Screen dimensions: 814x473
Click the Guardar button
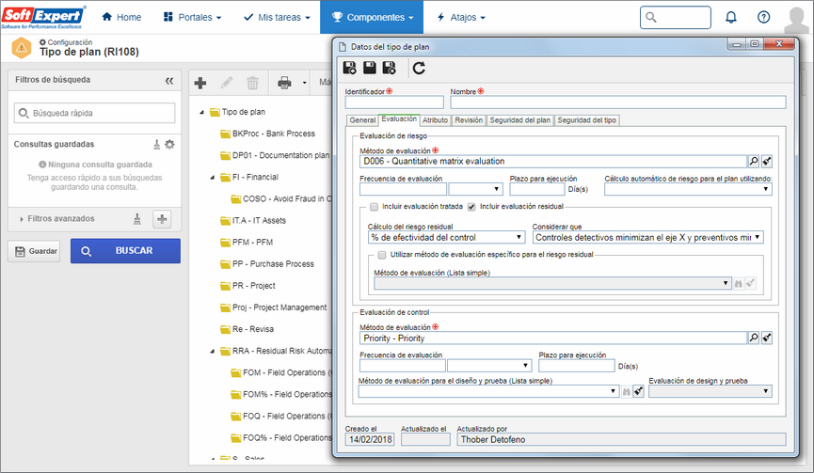click(34, 251)
